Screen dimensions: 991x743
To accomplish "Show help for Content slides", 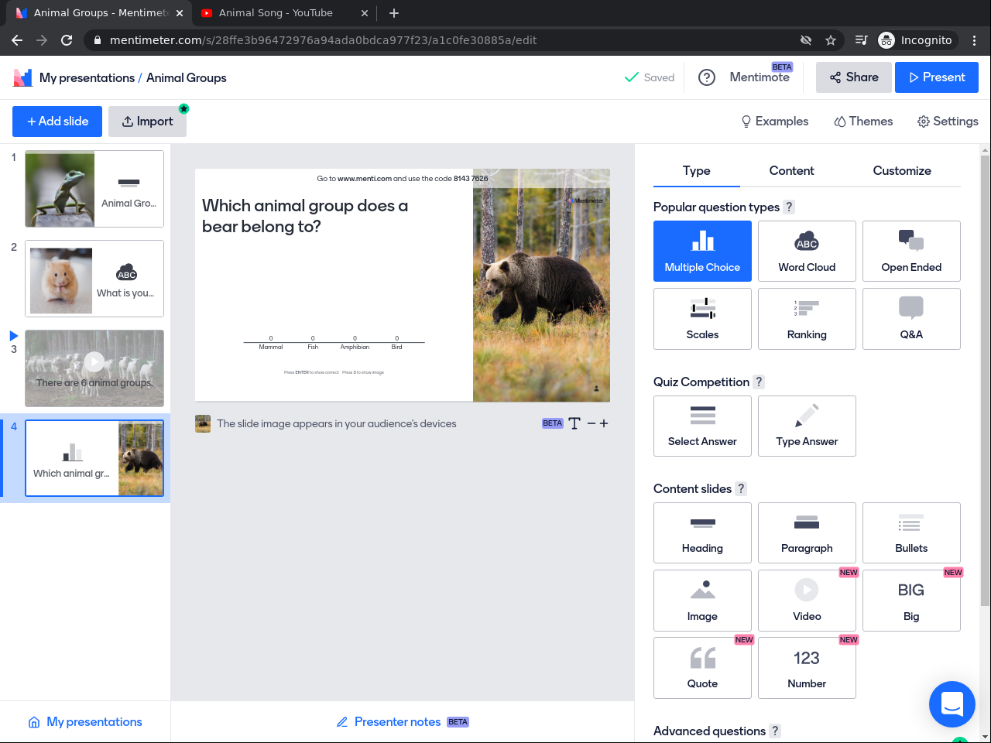I will coord(741,488).
